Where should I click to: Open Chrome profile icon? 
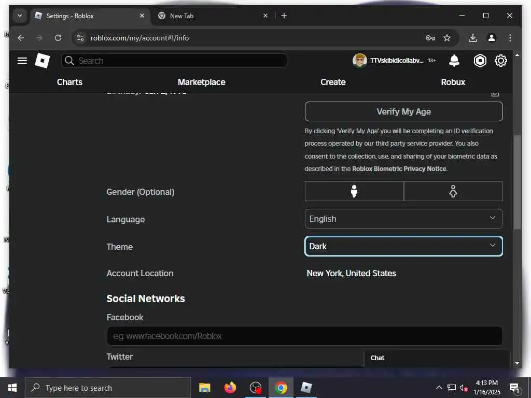tap(492, 38)
